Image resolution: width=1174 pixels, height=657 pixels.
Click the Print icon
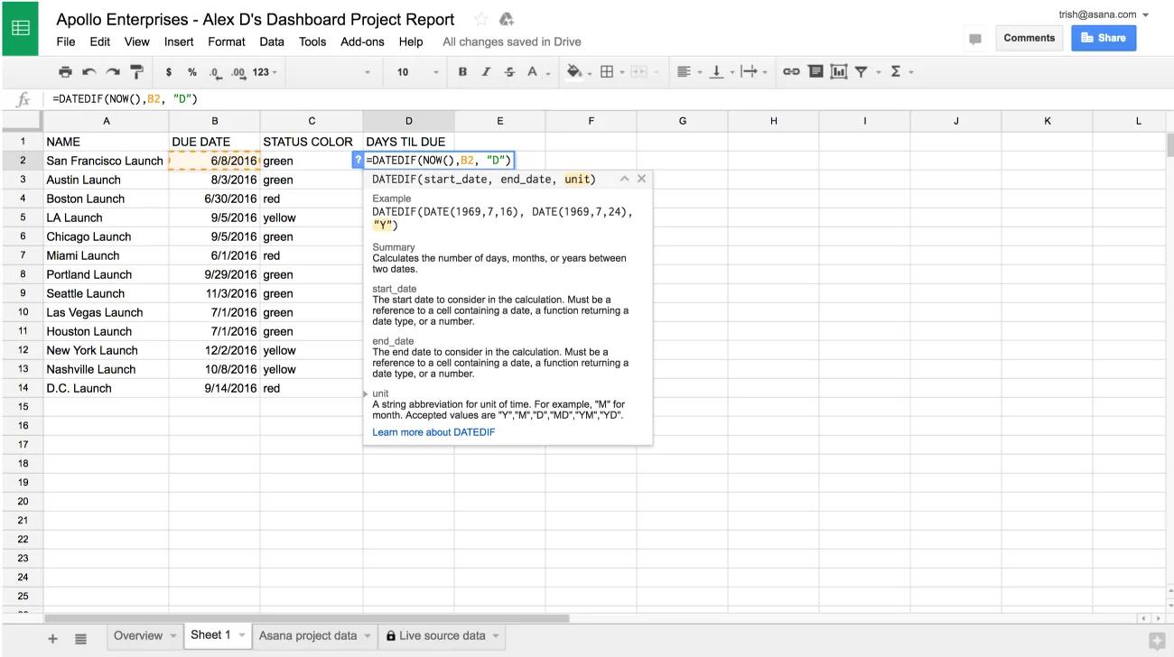(x=64, y=71)
